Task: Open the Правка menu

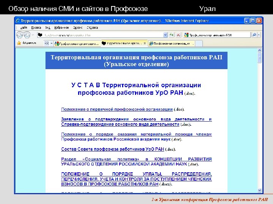Action: point(36,28)
